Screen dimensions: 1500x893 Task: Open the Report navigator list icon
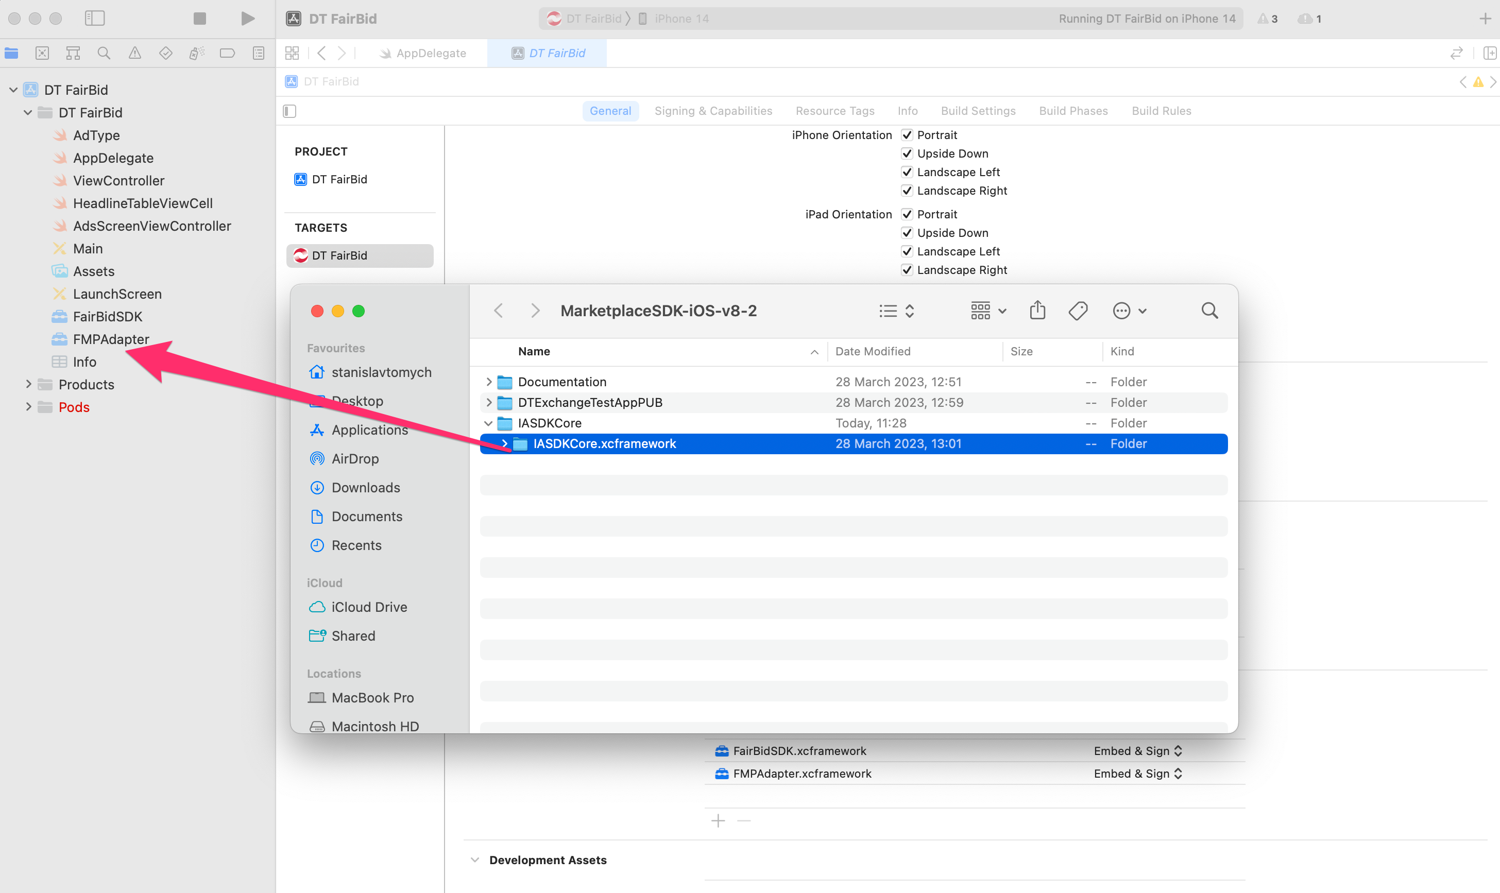click(x=258, y=53)
